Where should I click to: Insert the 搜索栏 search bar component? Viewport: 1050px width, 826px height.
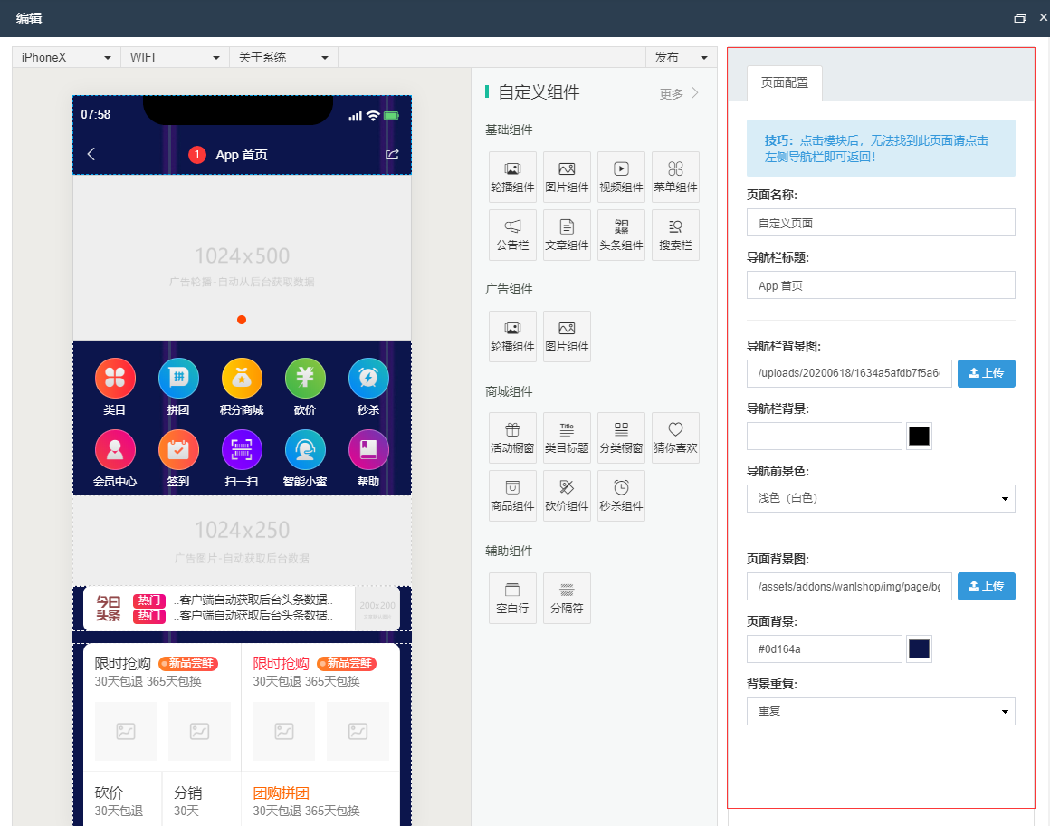[x=675, y=235]
